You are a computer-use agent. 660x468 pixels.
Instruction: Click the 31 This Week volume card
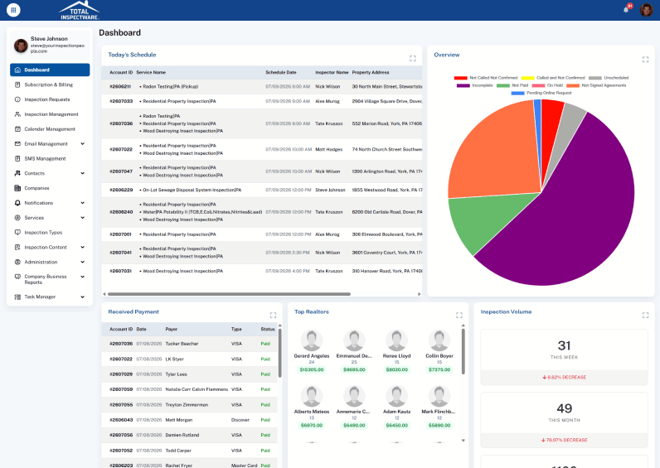coord(564,357)
